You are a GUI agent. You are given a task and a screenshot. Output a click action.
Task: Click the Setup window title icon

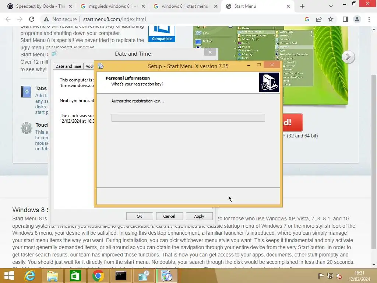101,66
